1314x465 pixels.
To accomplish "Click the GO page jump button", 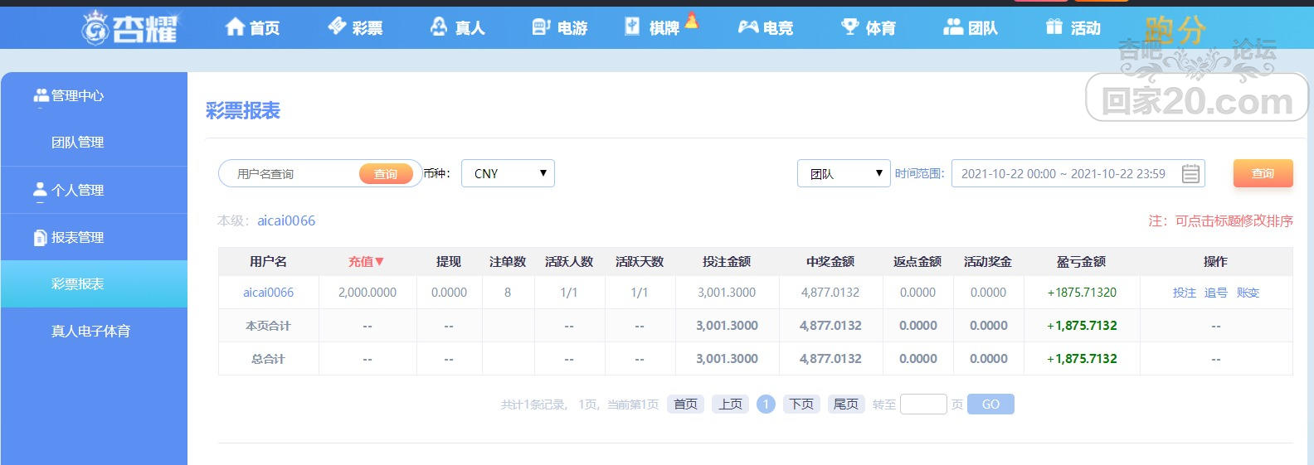I will click(990, 404).
